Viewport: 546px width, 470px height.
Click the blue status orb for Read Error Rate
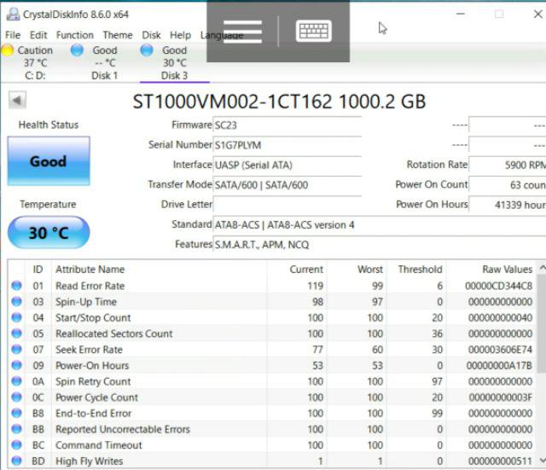(16, 286)
